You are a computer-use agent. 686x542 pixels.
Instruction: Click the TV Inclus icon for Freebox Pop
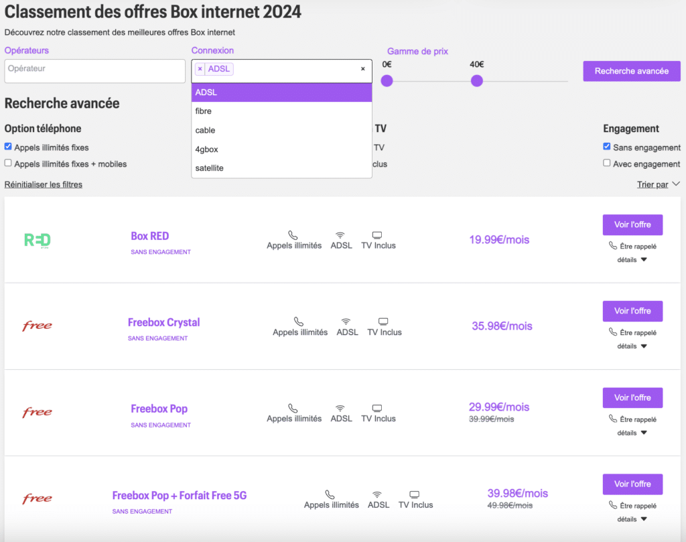point(377,408)
